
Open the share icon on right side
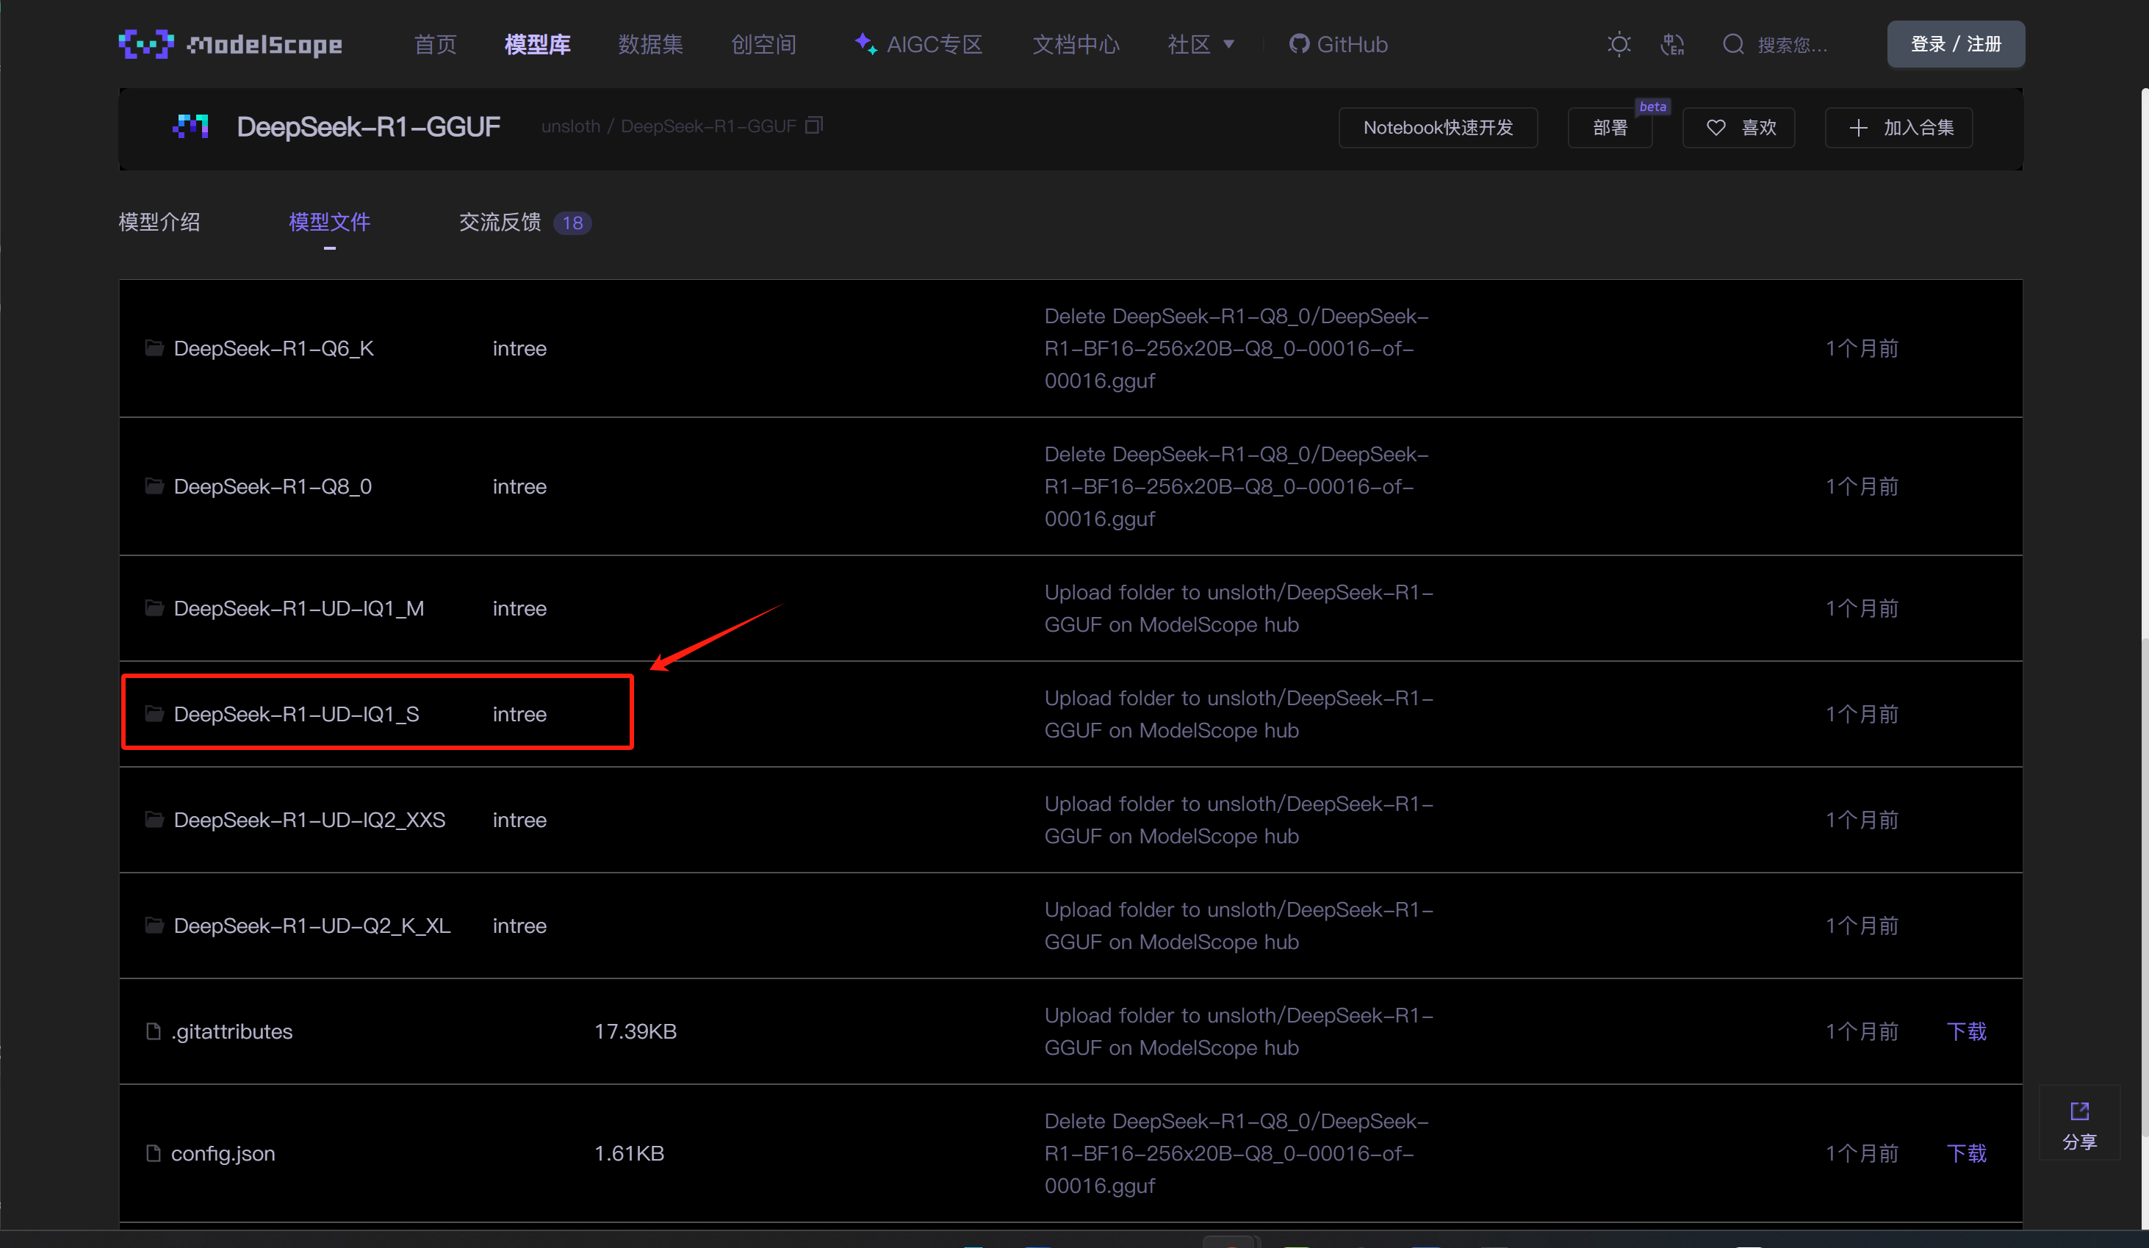click(x=2079, y=1111)
